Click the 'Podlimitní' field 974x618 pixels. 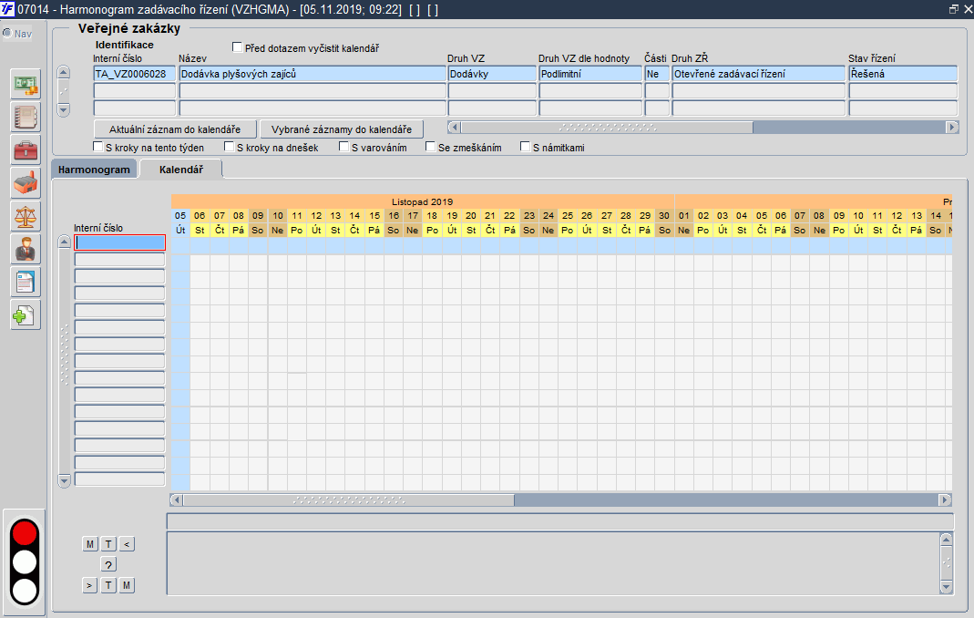tap(590, 74)
